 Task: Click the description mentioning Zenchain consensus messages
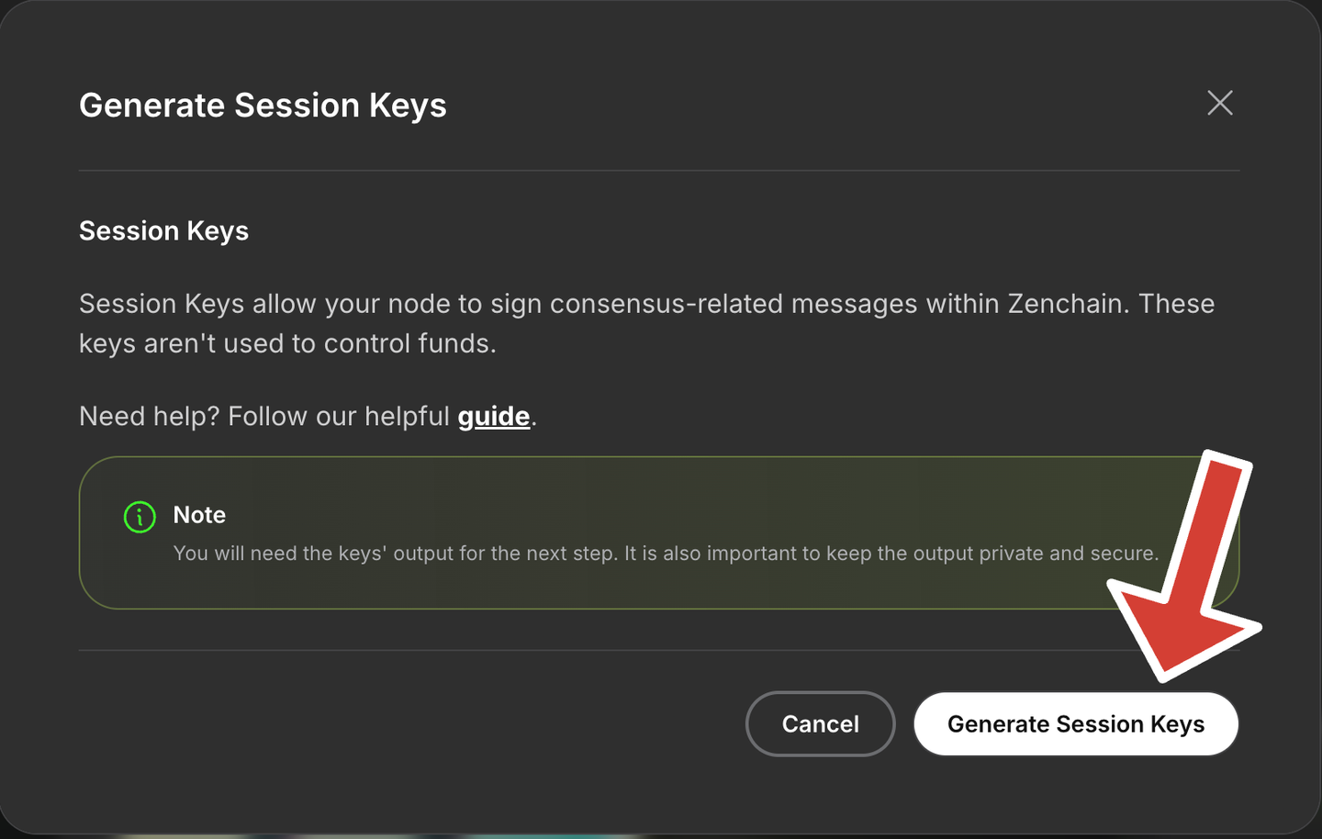click(x=643, y=323)
